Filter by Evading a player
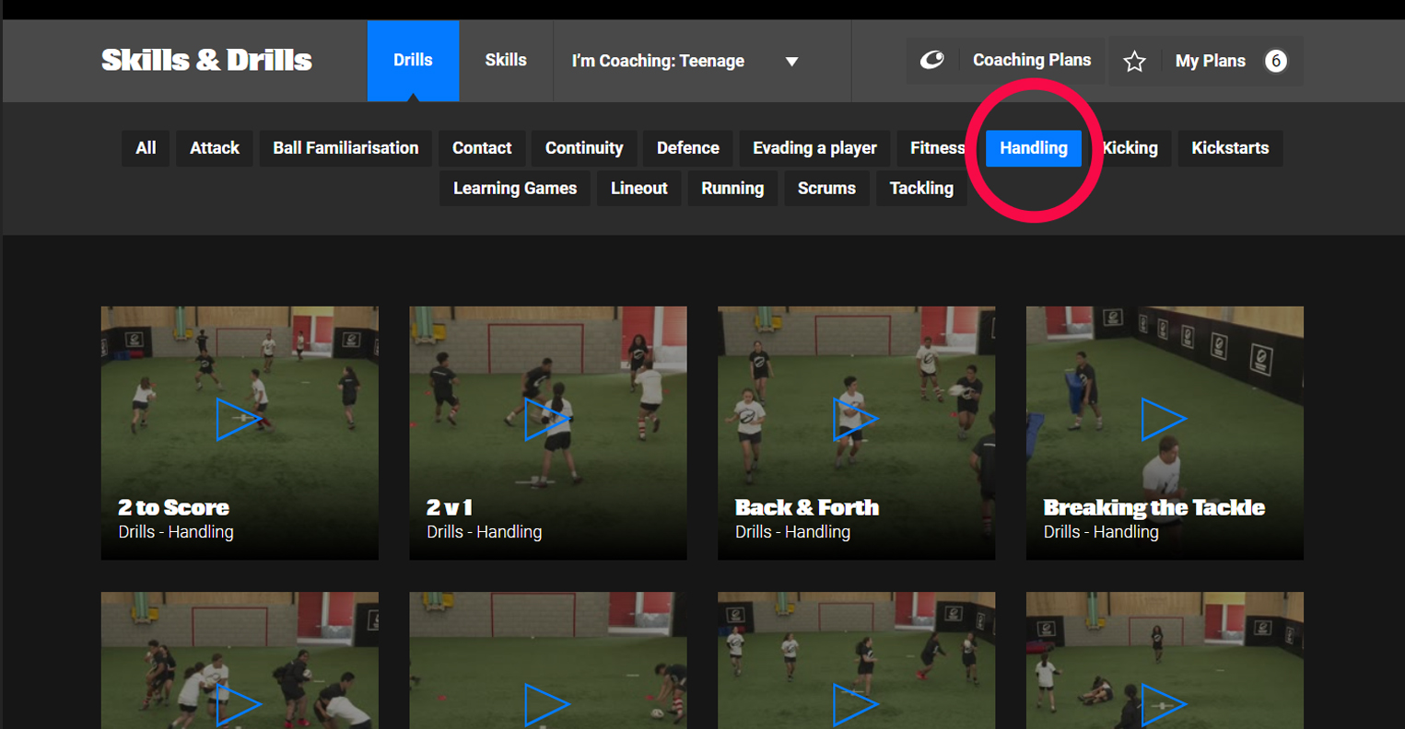 tap(814, 148)
